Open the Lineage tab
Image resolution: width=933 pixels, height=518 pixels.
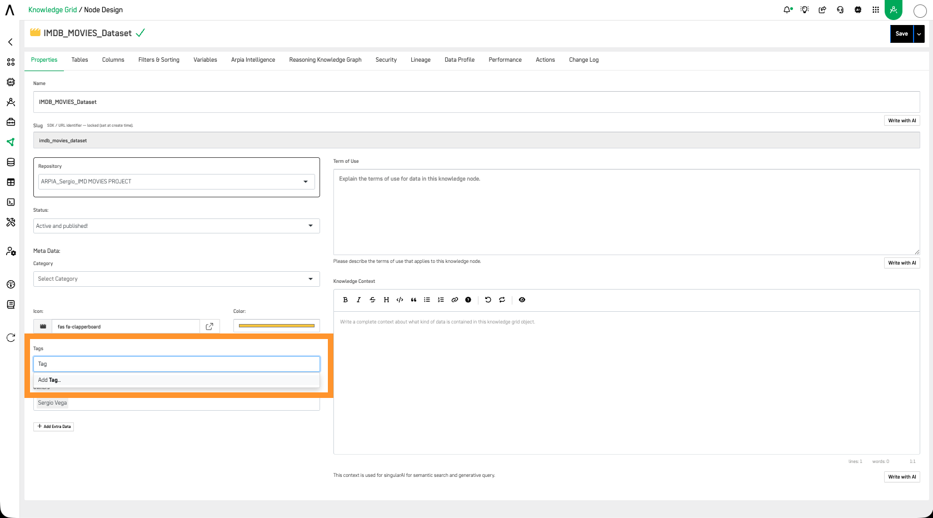[x=421, y=60]
